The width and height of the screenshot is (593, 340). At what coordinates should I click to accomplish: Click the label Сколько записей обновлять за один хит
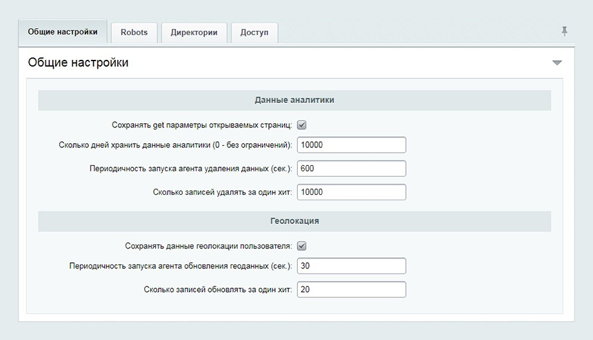pyautogui.click(x=218, y=290)
